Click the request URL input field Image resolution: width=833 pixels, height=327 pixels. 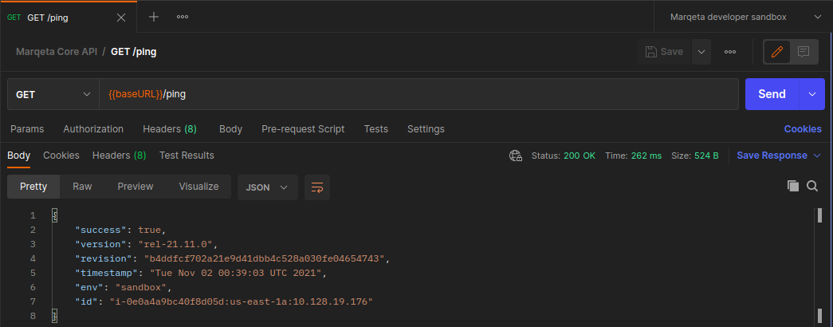(418, 94)
